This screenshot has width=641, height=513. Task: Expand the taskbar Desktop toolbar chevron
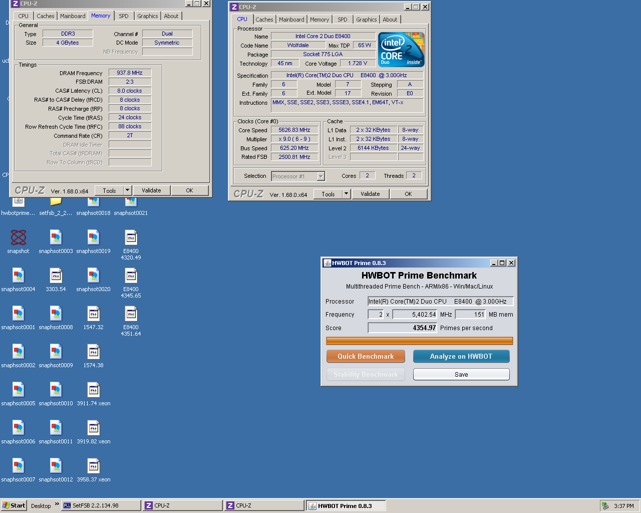click(x=57, y=504)
